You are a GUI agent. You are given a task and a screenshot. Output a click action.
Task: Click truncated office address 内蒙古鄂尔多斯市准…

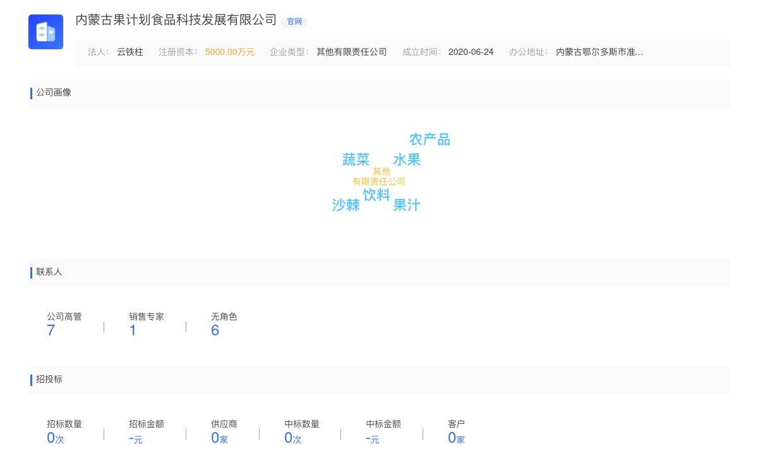(x=599, y=52)
